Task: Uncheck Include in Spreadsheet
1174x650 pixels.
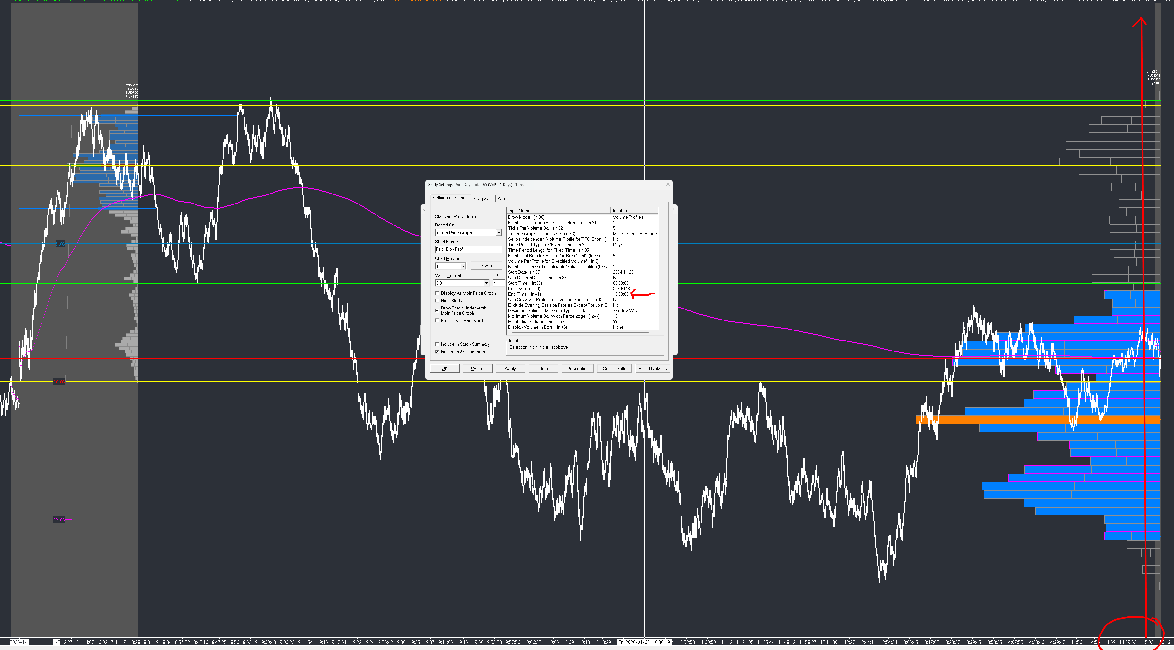Action: [437, 352]
